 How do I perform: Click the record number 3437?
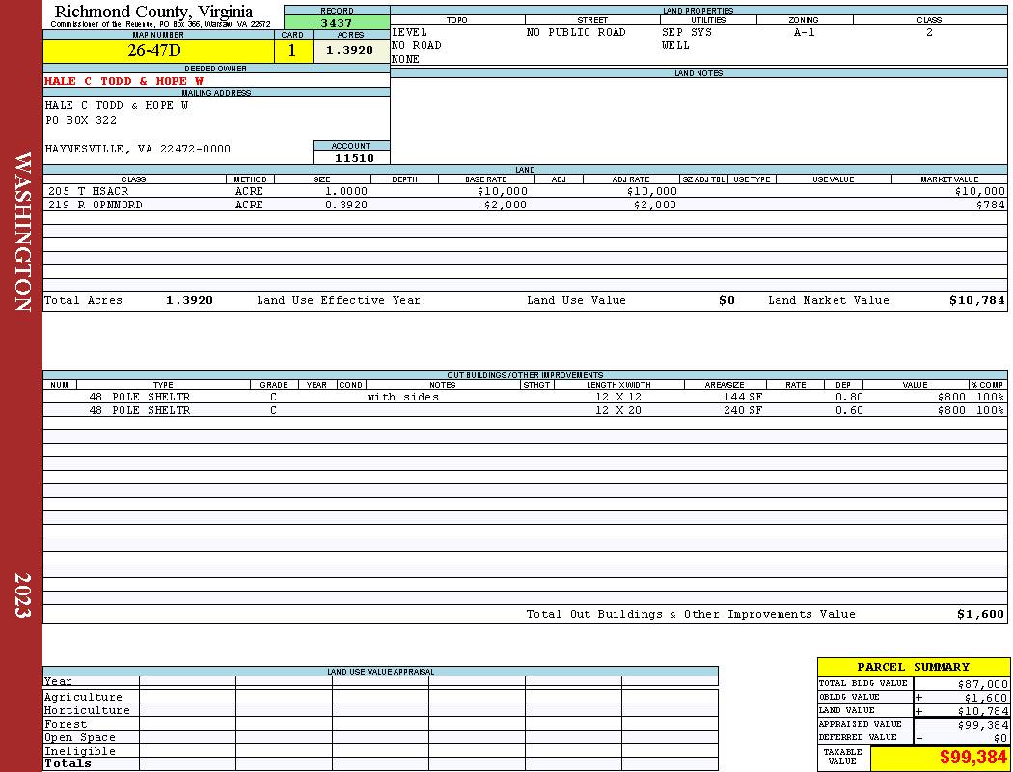click(x=337, y=22)
